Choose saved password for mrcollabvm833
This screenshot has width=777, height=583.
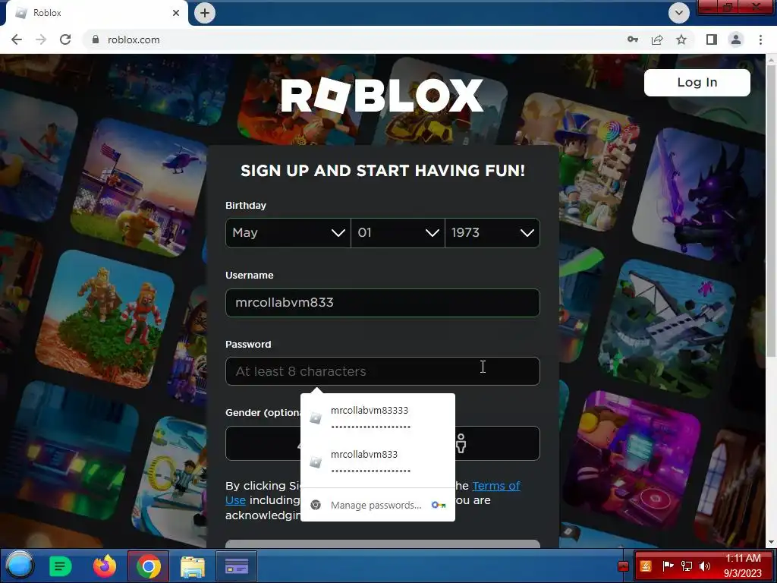[x=378, y=462]
